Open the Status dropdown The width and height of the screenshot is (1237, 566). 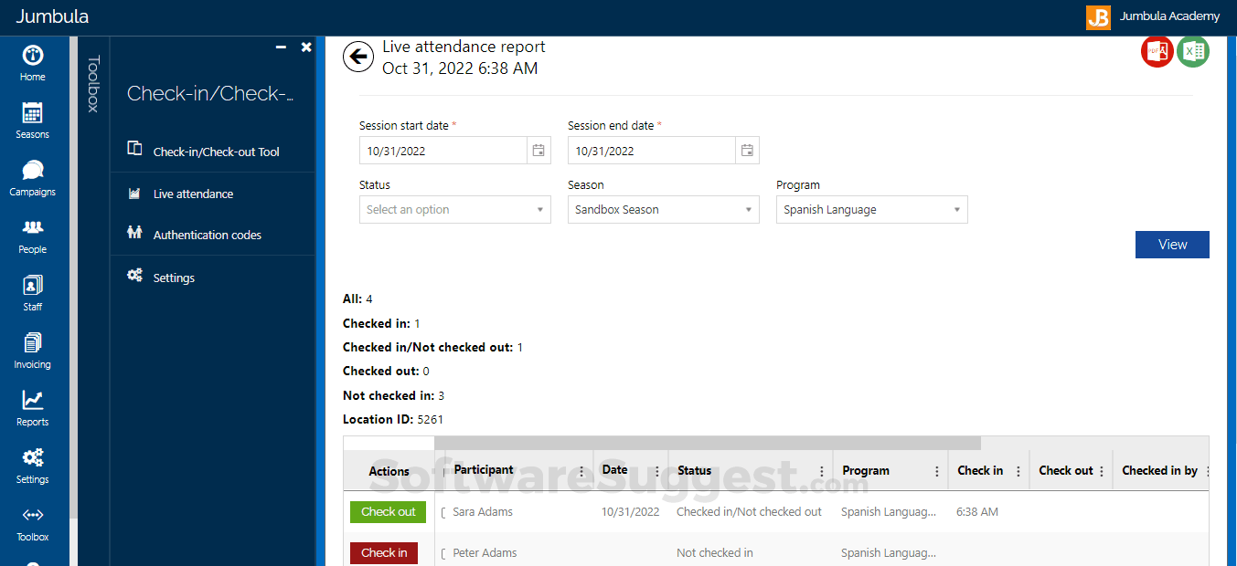click(x=454, y=209)
